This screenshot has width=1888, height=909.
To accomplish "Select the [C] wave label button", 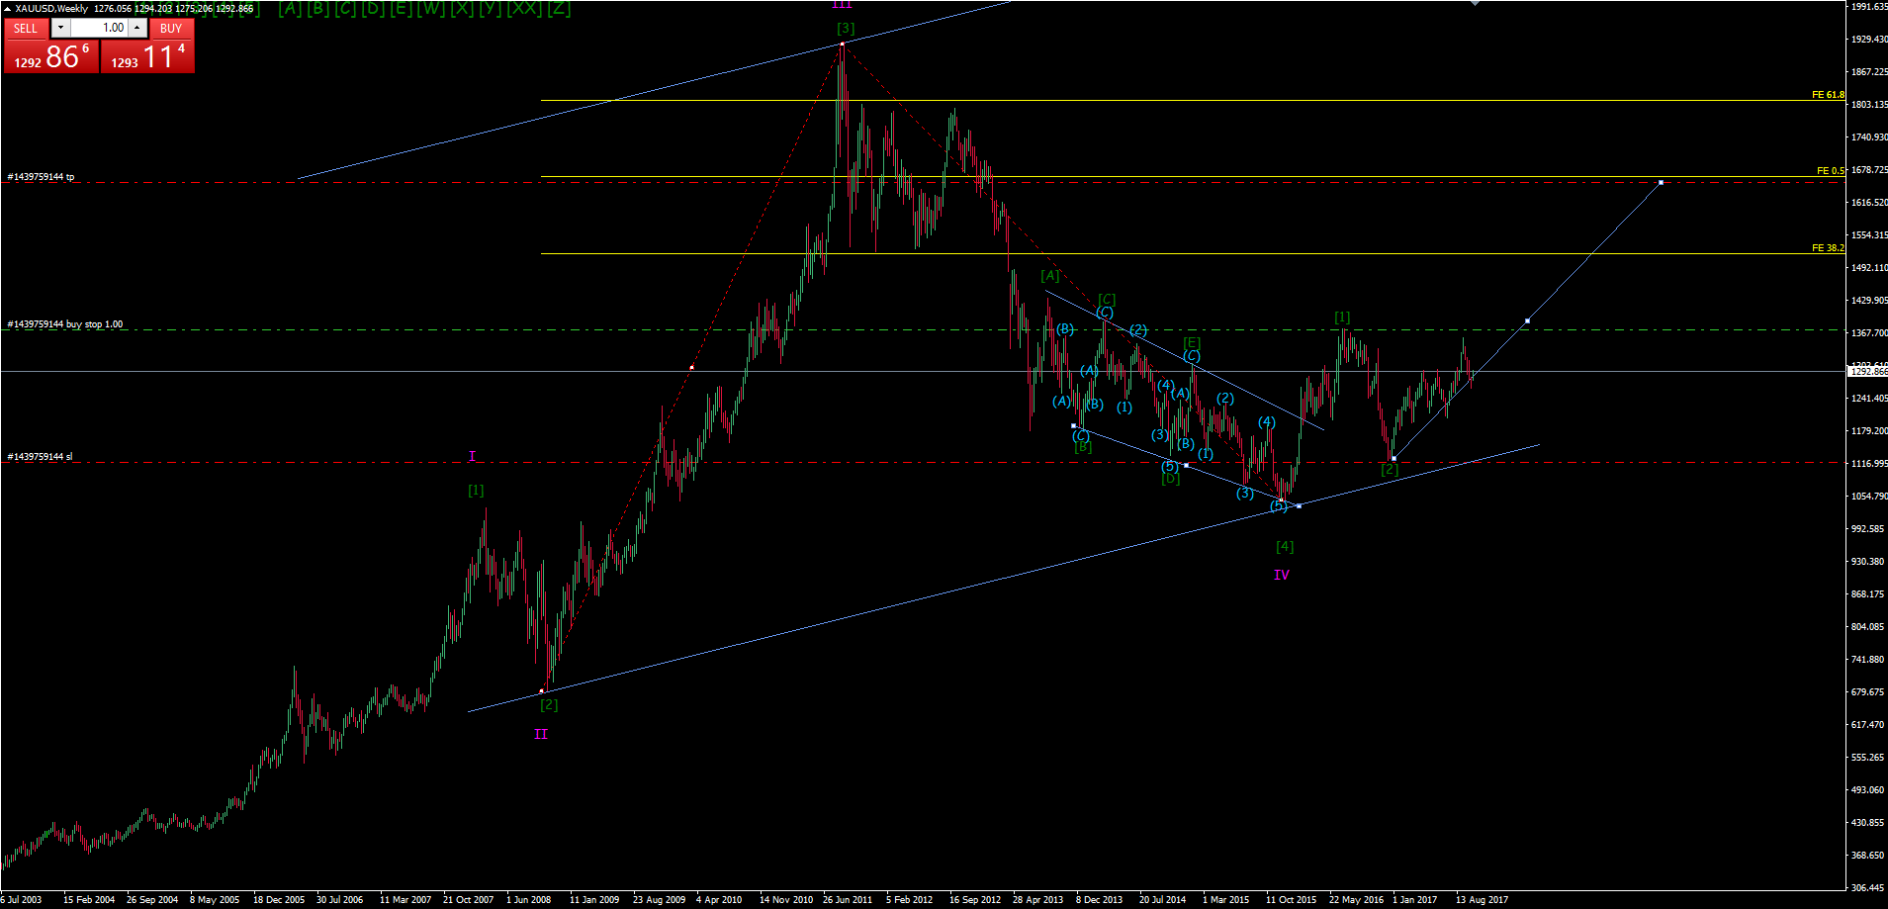I will [345, 9].
